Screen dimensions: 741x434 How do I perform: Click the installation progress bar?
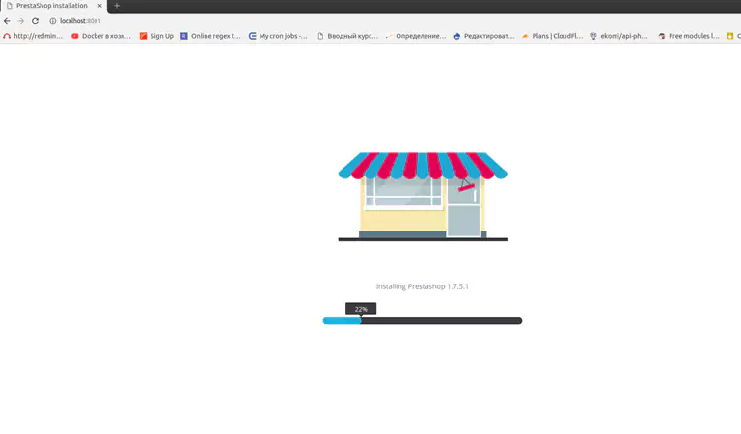click(x=422, y=320)
